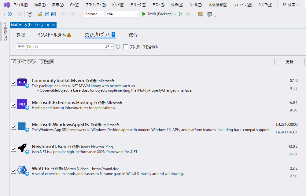Click version 9.0.0 for Microsoft.Extensions.Hosting
Screen dimensions: 306x196
293,110
